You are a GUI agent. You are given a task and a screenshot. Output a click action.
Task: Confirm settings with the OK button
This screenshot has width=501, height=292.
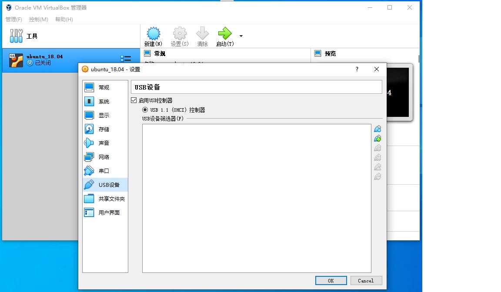pos(331,281)
